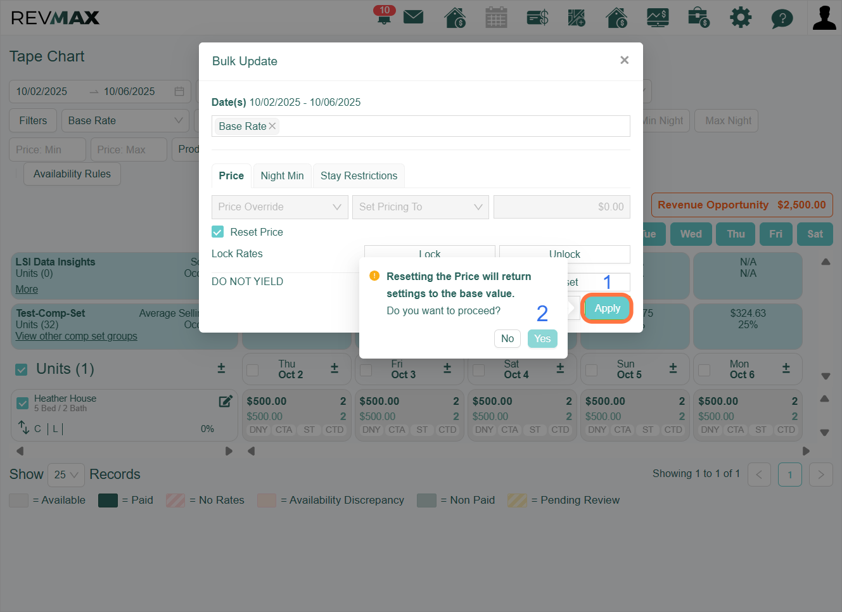Screen dimensions: 842x612
Task: Close the Bulk Update dialog
Action: click(624, 60)
